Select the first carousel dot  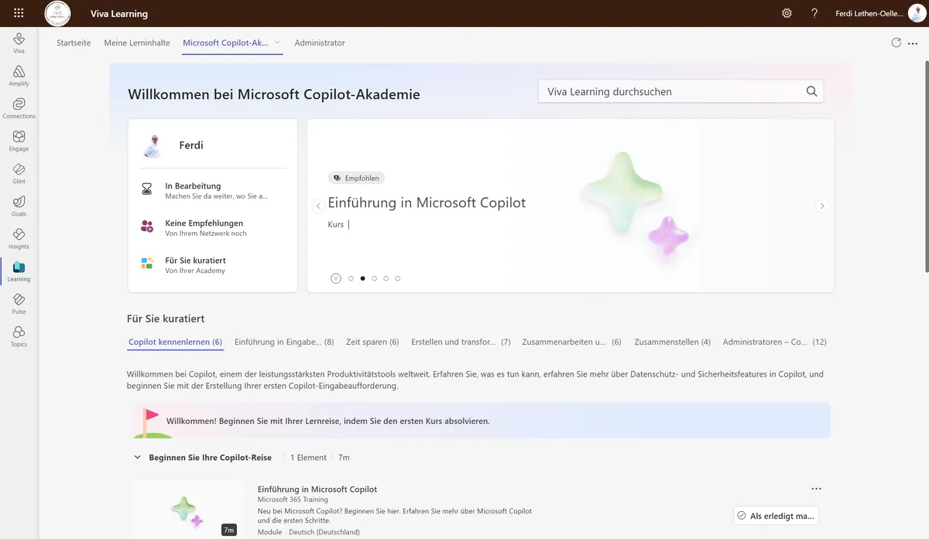point(351,278)
